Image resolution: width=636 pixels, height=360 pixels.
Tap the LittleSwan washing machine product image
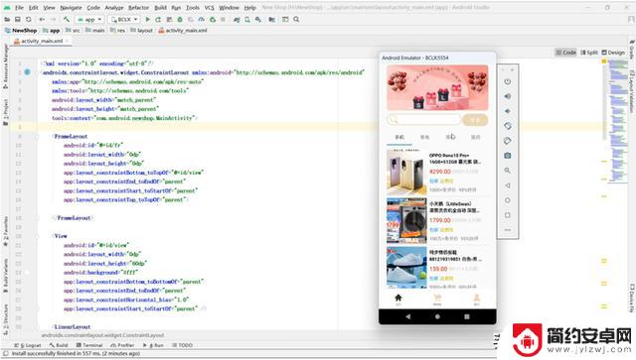[x=406, y=221]
